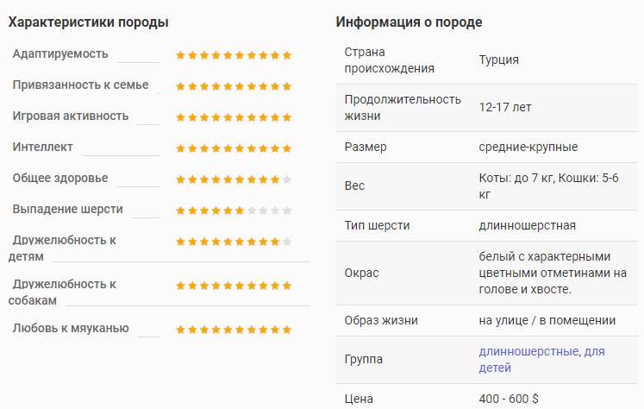
Task: Click the 'длинношерстные' group link
Action: (529, 351)
